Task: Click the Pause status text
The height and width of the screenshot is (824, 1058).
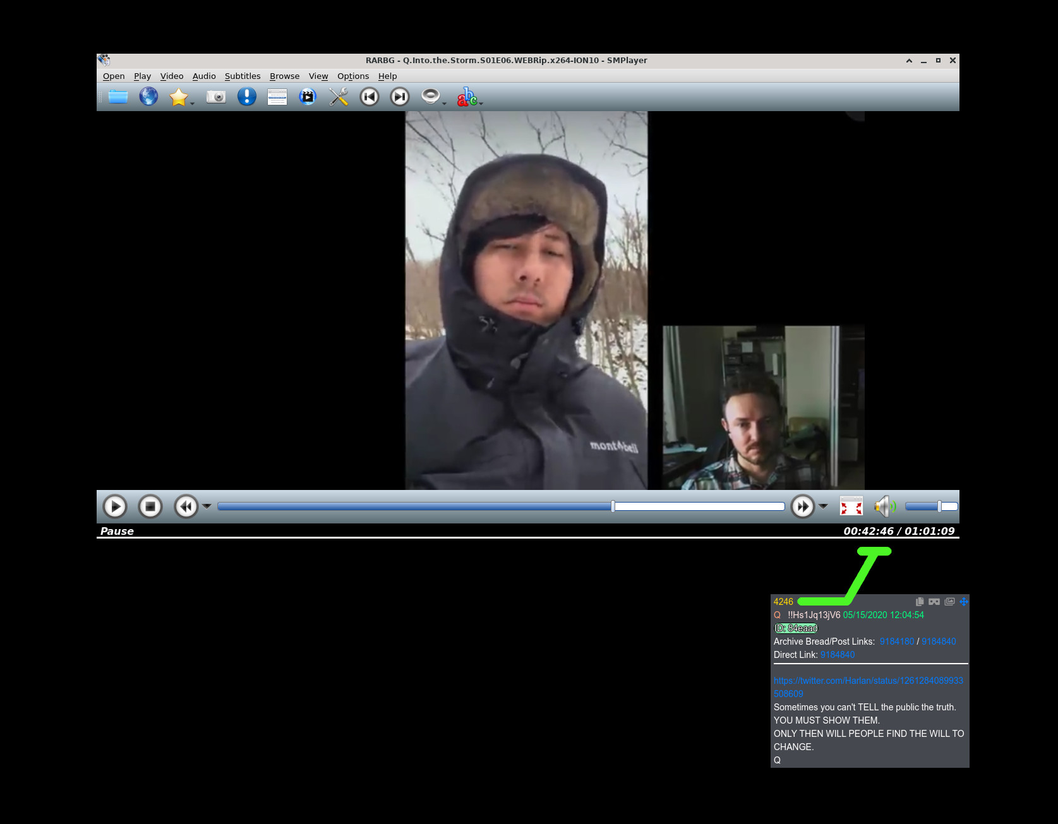Action: click(117, 531)
